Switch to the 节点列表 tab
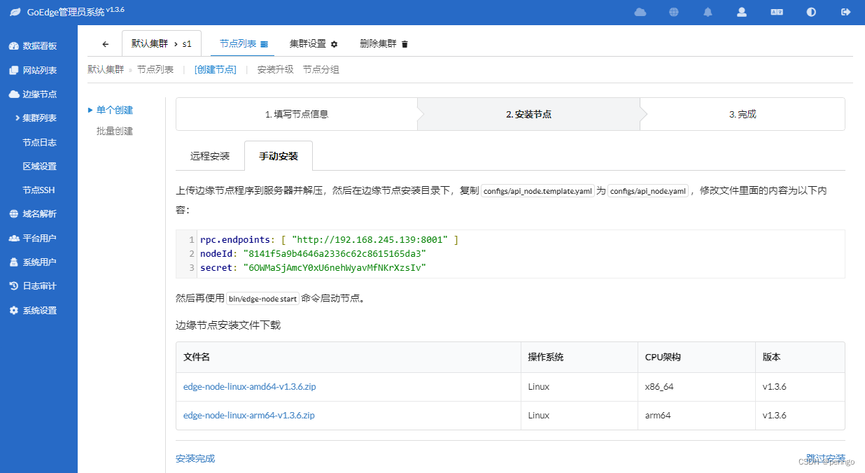The height and width of the screenshot is (473, 865). [x=244, y=43]
